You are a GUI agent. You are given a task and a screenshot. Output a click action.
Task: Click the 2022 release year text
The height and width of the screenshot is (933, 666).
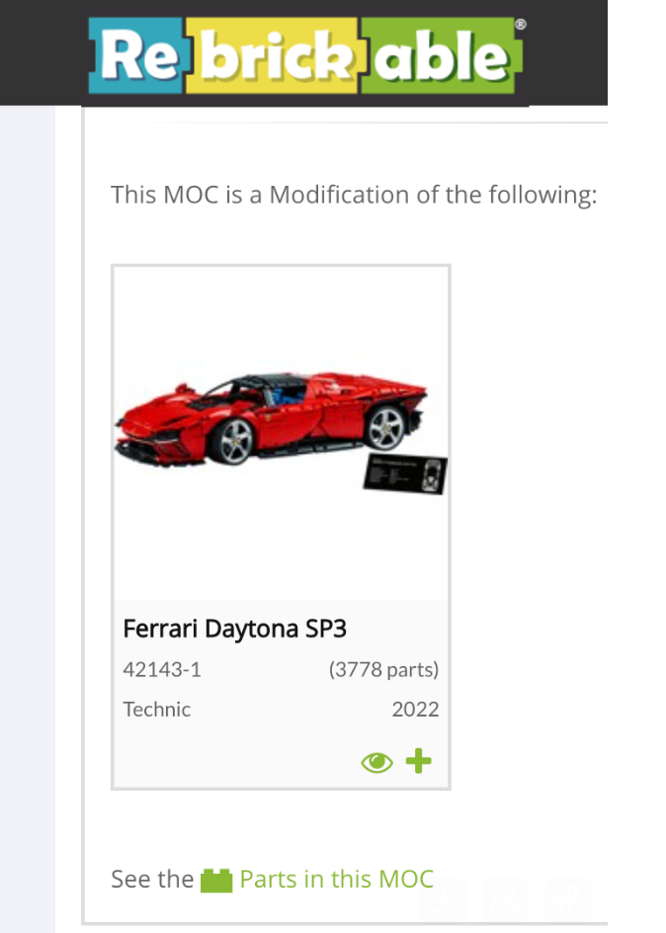[415, 710]
